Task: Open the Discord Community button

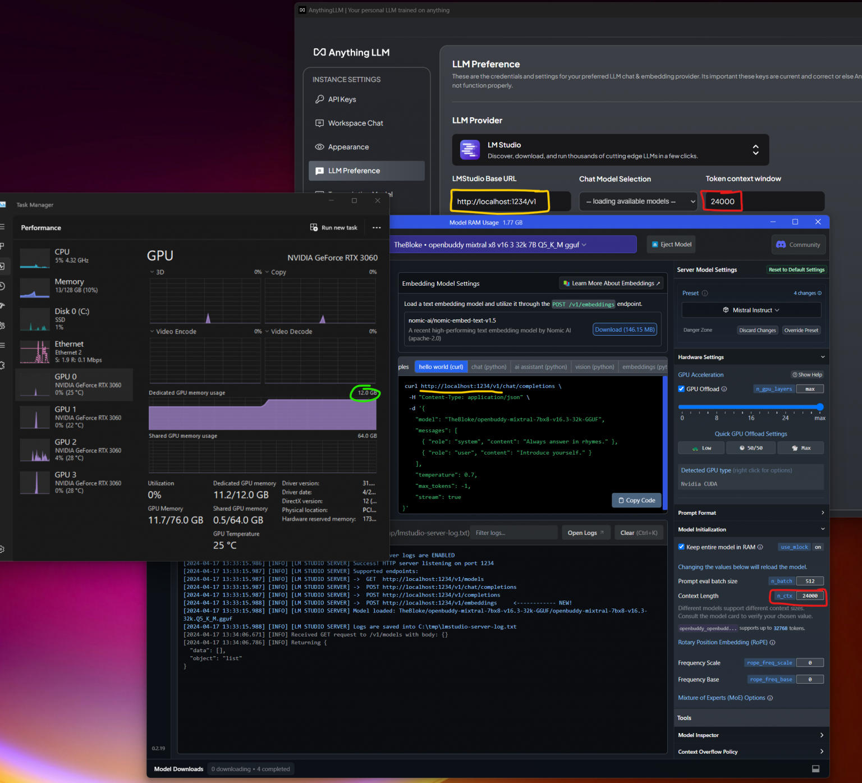Action: click(798, 245)
